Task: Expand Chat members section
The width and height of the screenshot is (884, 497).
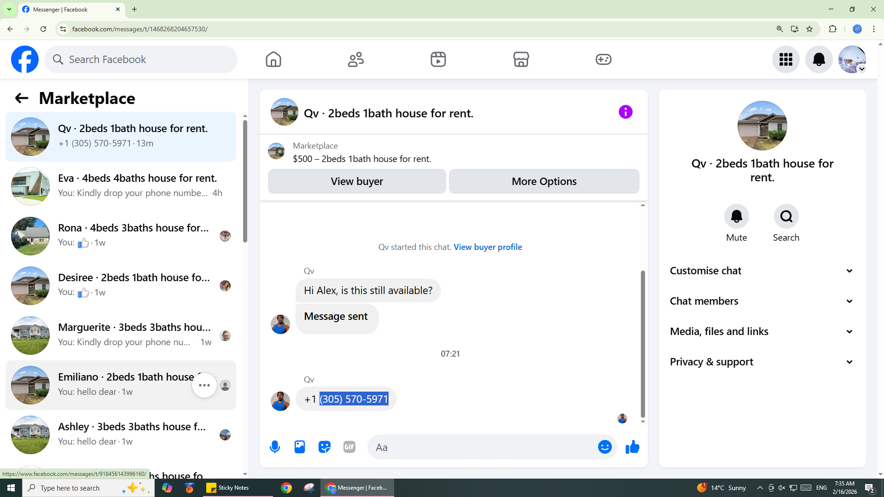Action: pos(762,301)
